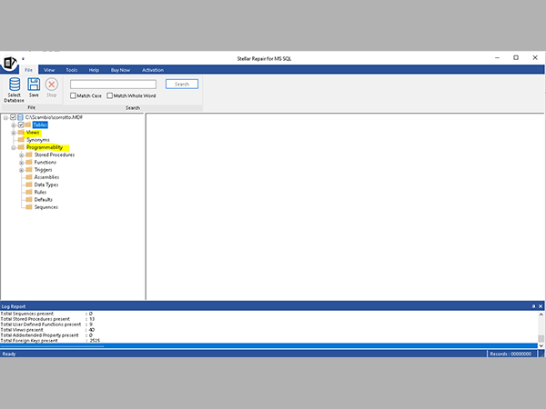Viewport: 546px width, 409px height.
Task: Click the Stellar application logo
Action: pyautogui.click(x=9, y=63)
